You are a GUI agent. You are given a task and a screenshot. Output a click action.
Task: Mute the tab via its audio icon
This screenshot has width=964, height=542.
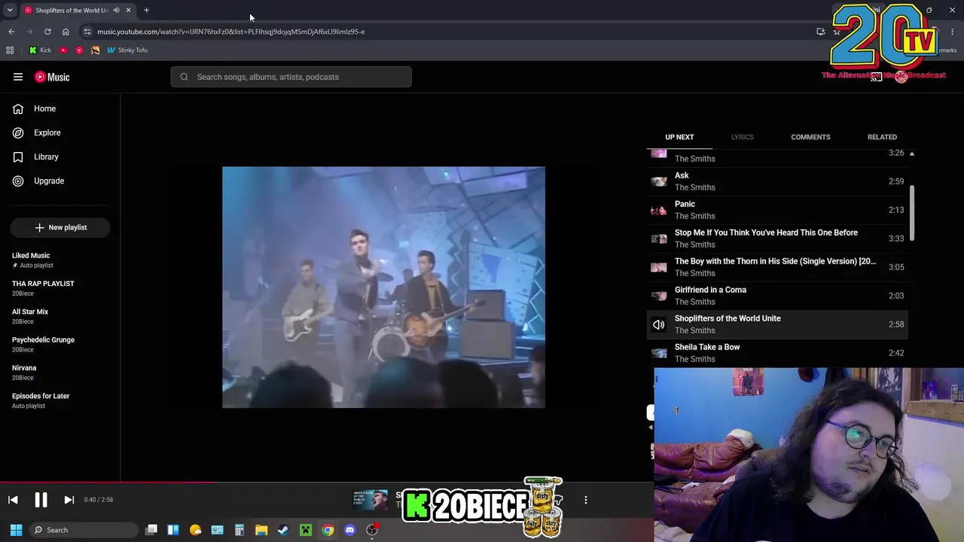[116, 10]
